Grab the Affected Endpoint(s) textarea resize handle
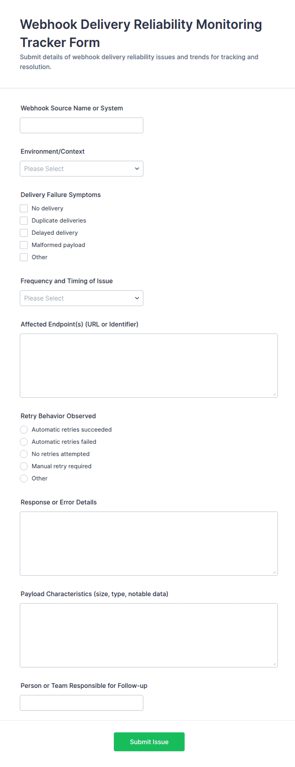Screen dimensions: 295x767 (x=274, y=394)
